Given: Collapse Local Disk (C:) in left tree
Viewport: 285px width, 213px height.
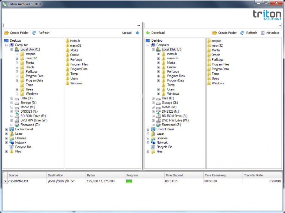Looking at the screenshot, I should (12, 50).
